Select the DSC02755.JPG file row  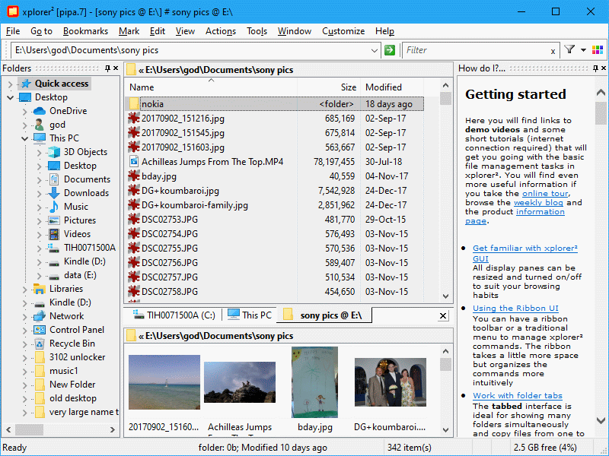[x=275, y=249]
